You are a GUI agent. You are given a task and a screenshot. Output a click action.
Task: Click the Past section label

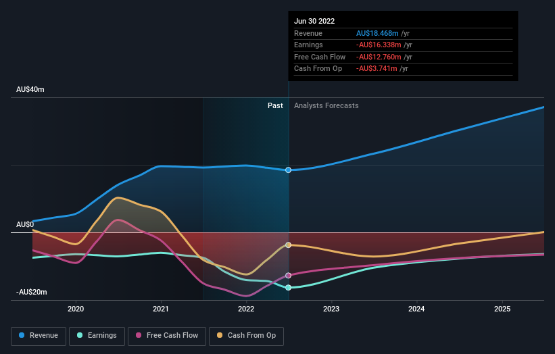(275, 106)
